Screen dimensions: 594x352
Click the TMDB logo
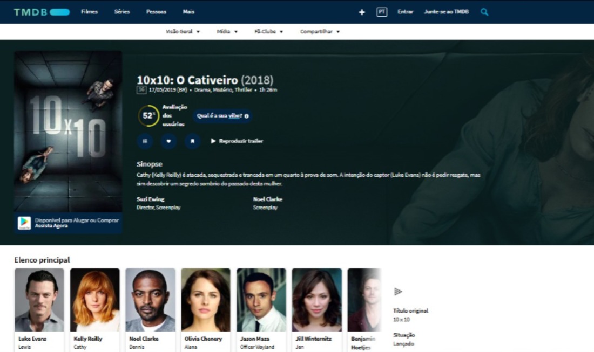pyautogui.click(x=42, y=12)
